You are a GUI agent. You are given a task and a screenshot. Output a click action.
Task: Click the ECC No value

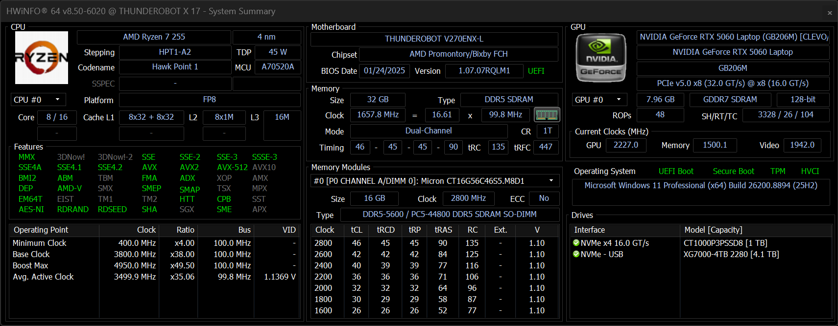click(x=544, y=198)
